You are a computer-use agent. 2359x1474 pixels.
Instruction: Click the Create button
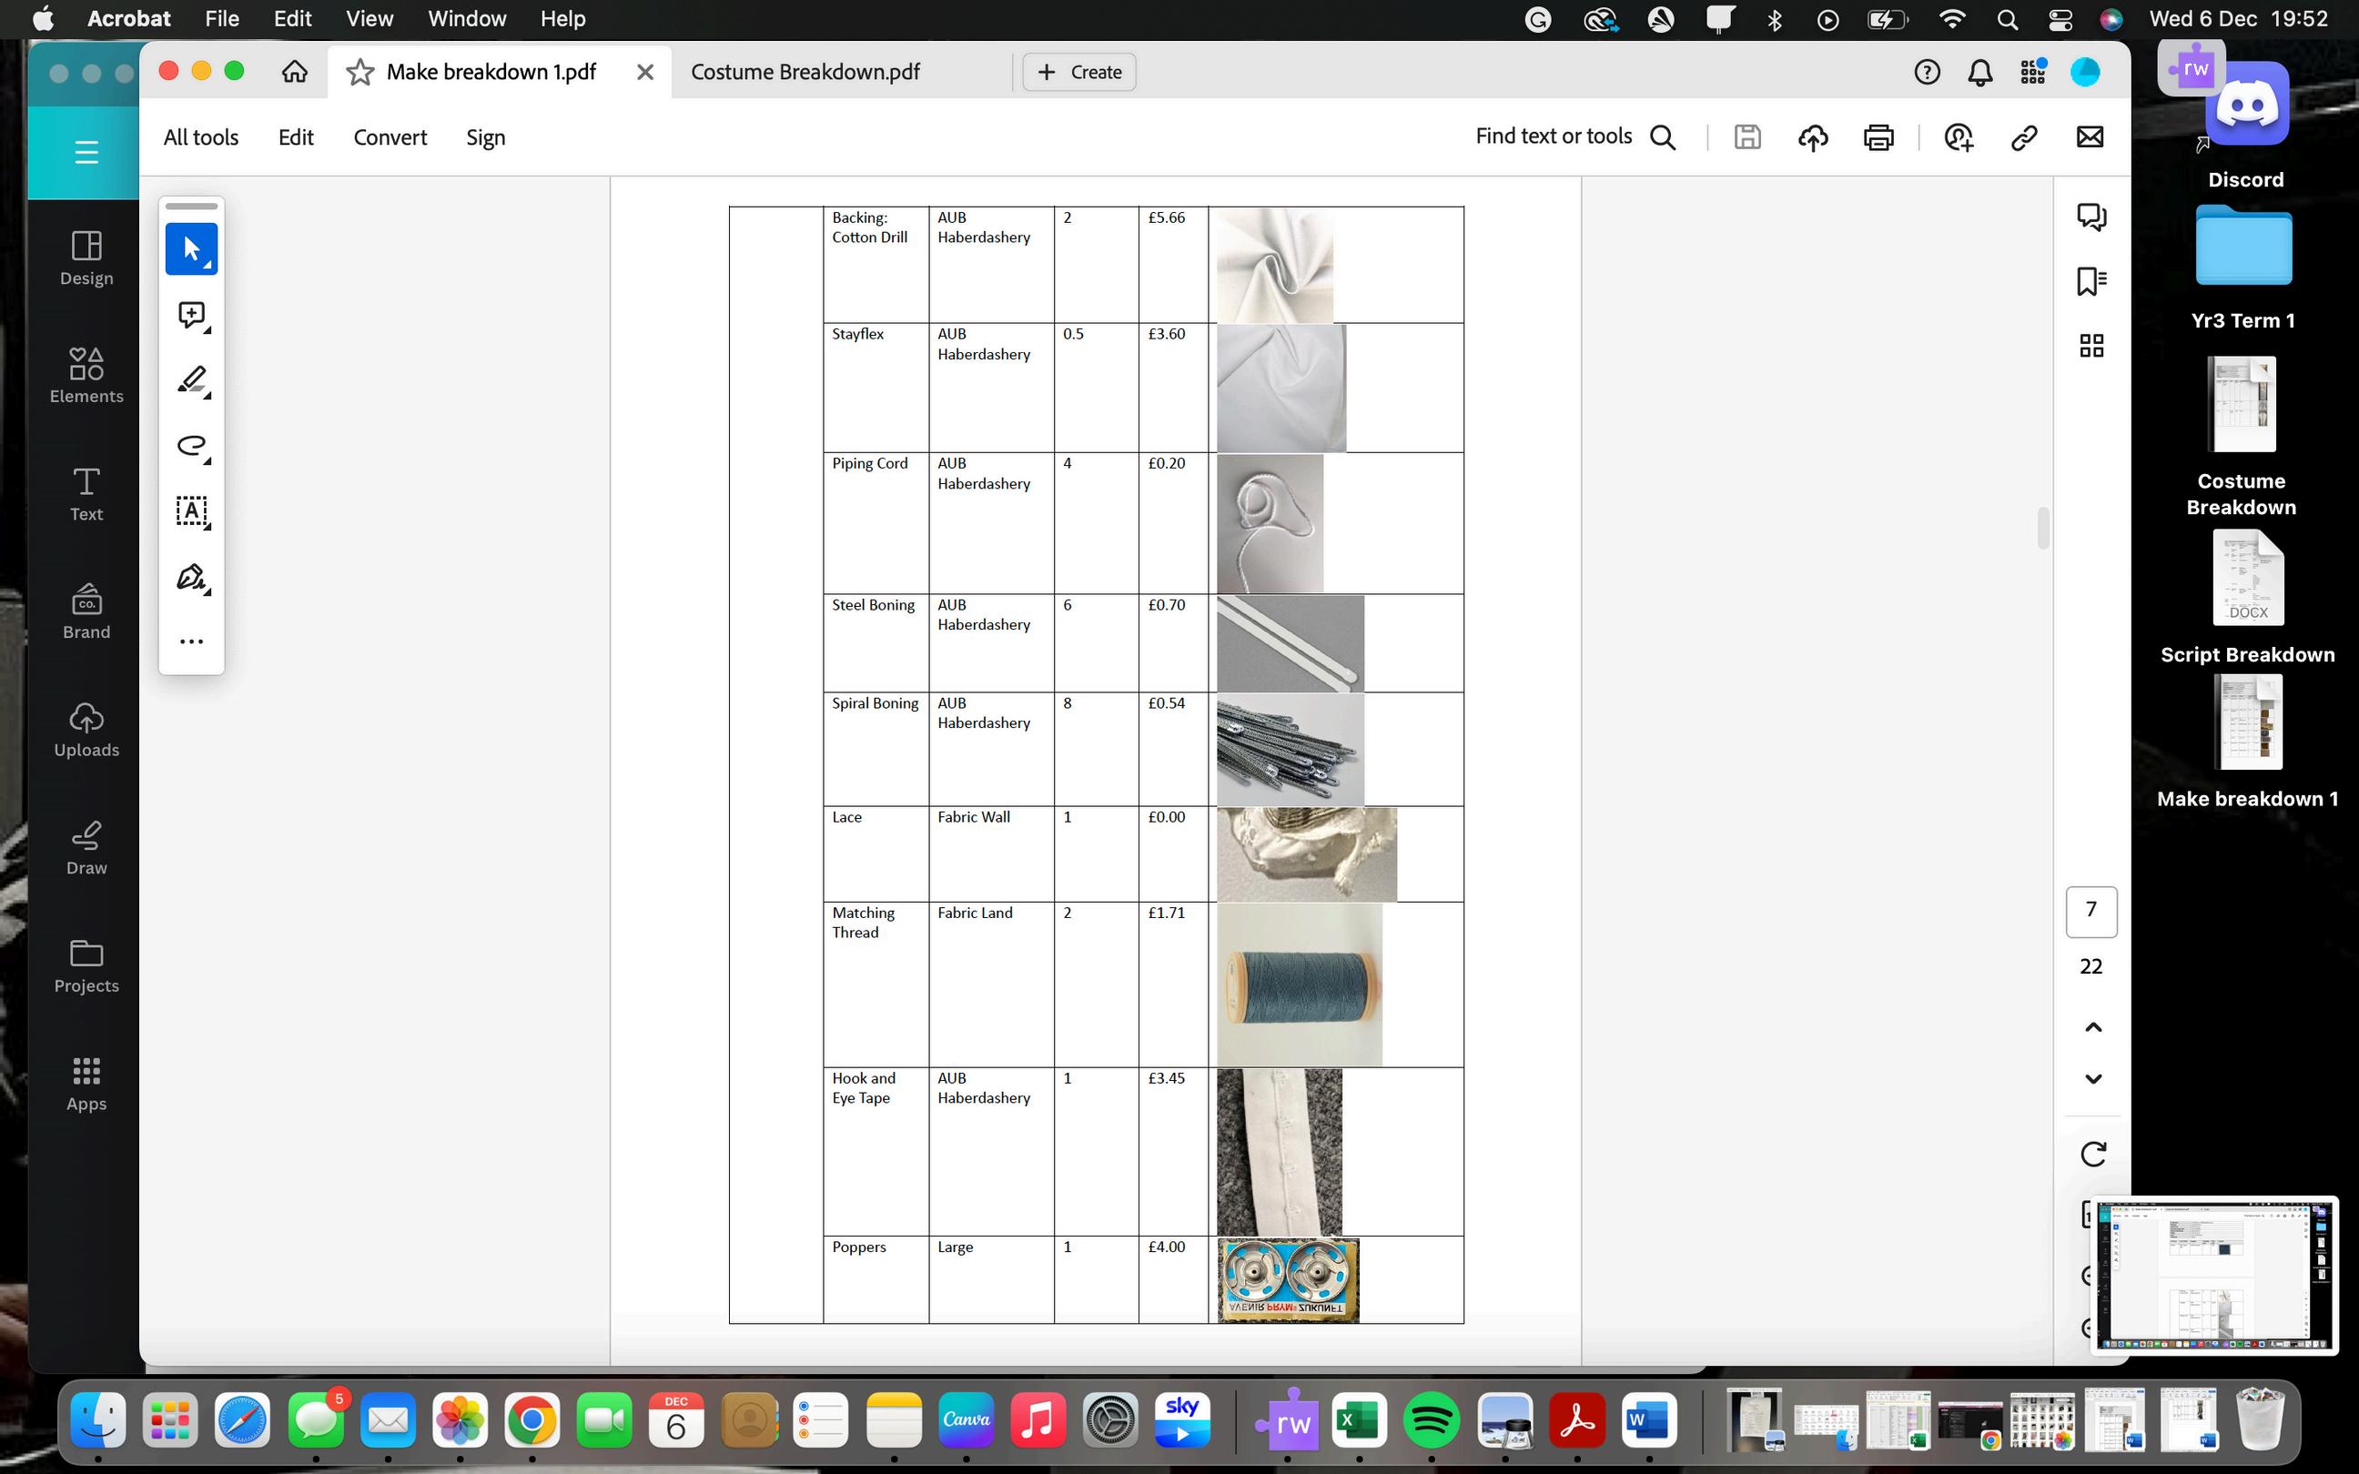click(x=1079, y=72)
